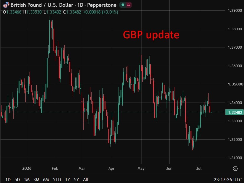Open chart settings hexagon icon
This screenshot has height=183, width=244.
[x=235, y=169]
